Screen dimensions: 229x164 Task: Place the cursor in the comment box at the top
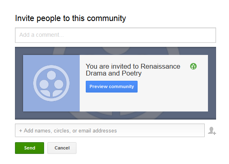pos(115,35)
